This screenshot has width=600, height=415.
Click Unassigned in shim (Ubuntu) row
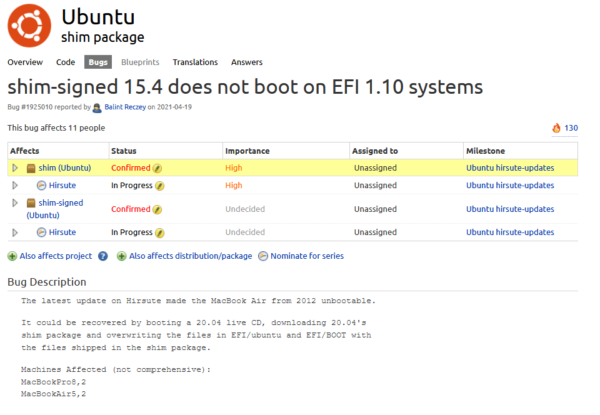376,168
